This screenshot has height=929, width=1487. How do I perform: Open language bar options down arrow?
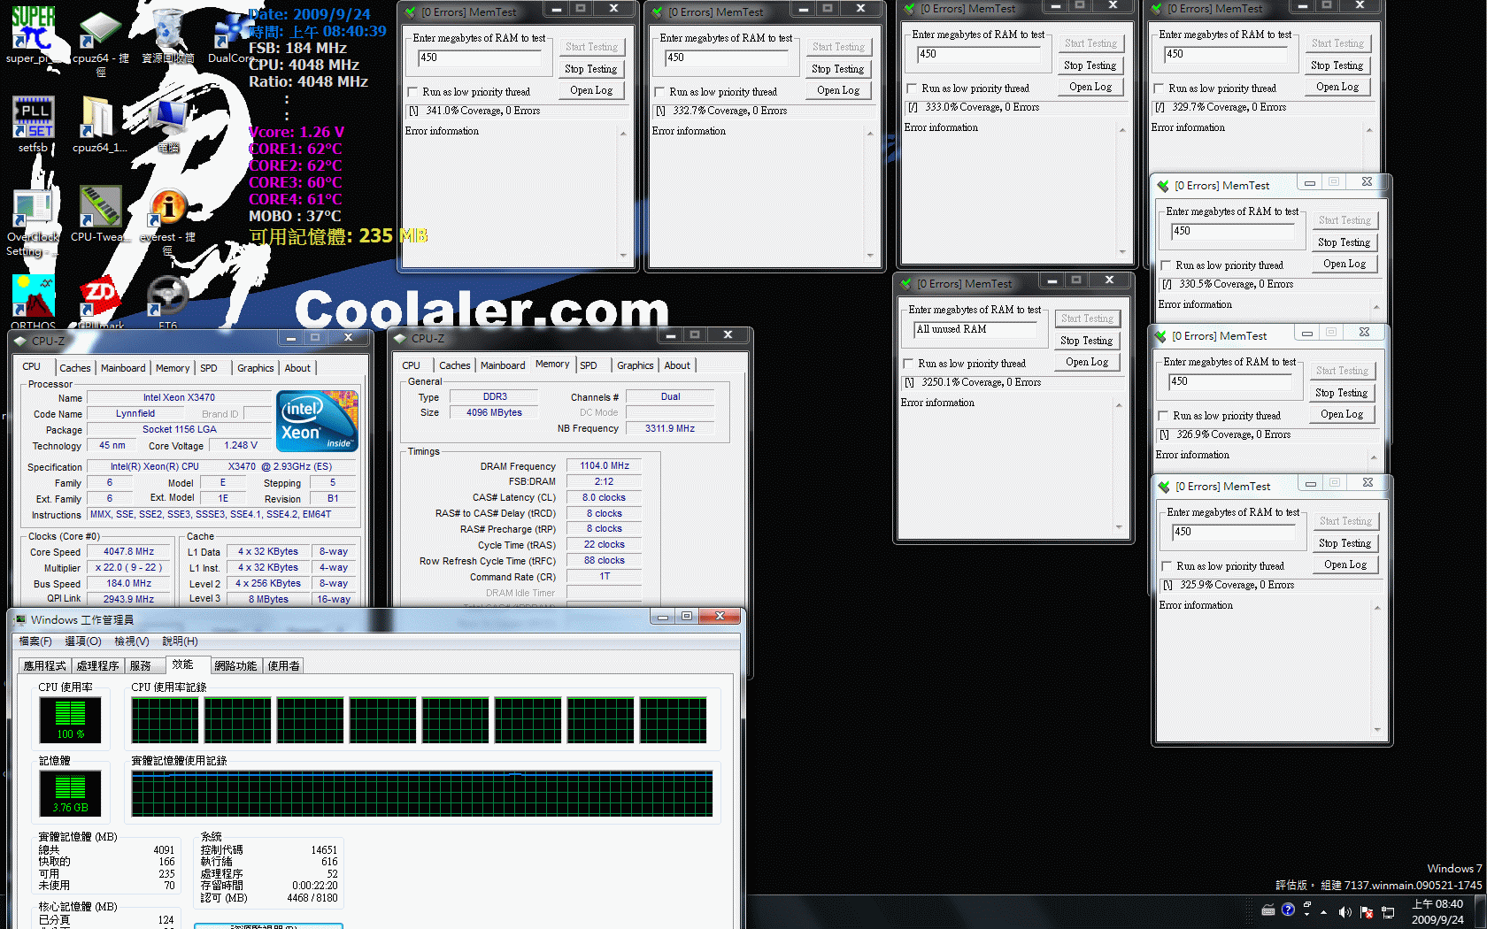[1307, 914]
